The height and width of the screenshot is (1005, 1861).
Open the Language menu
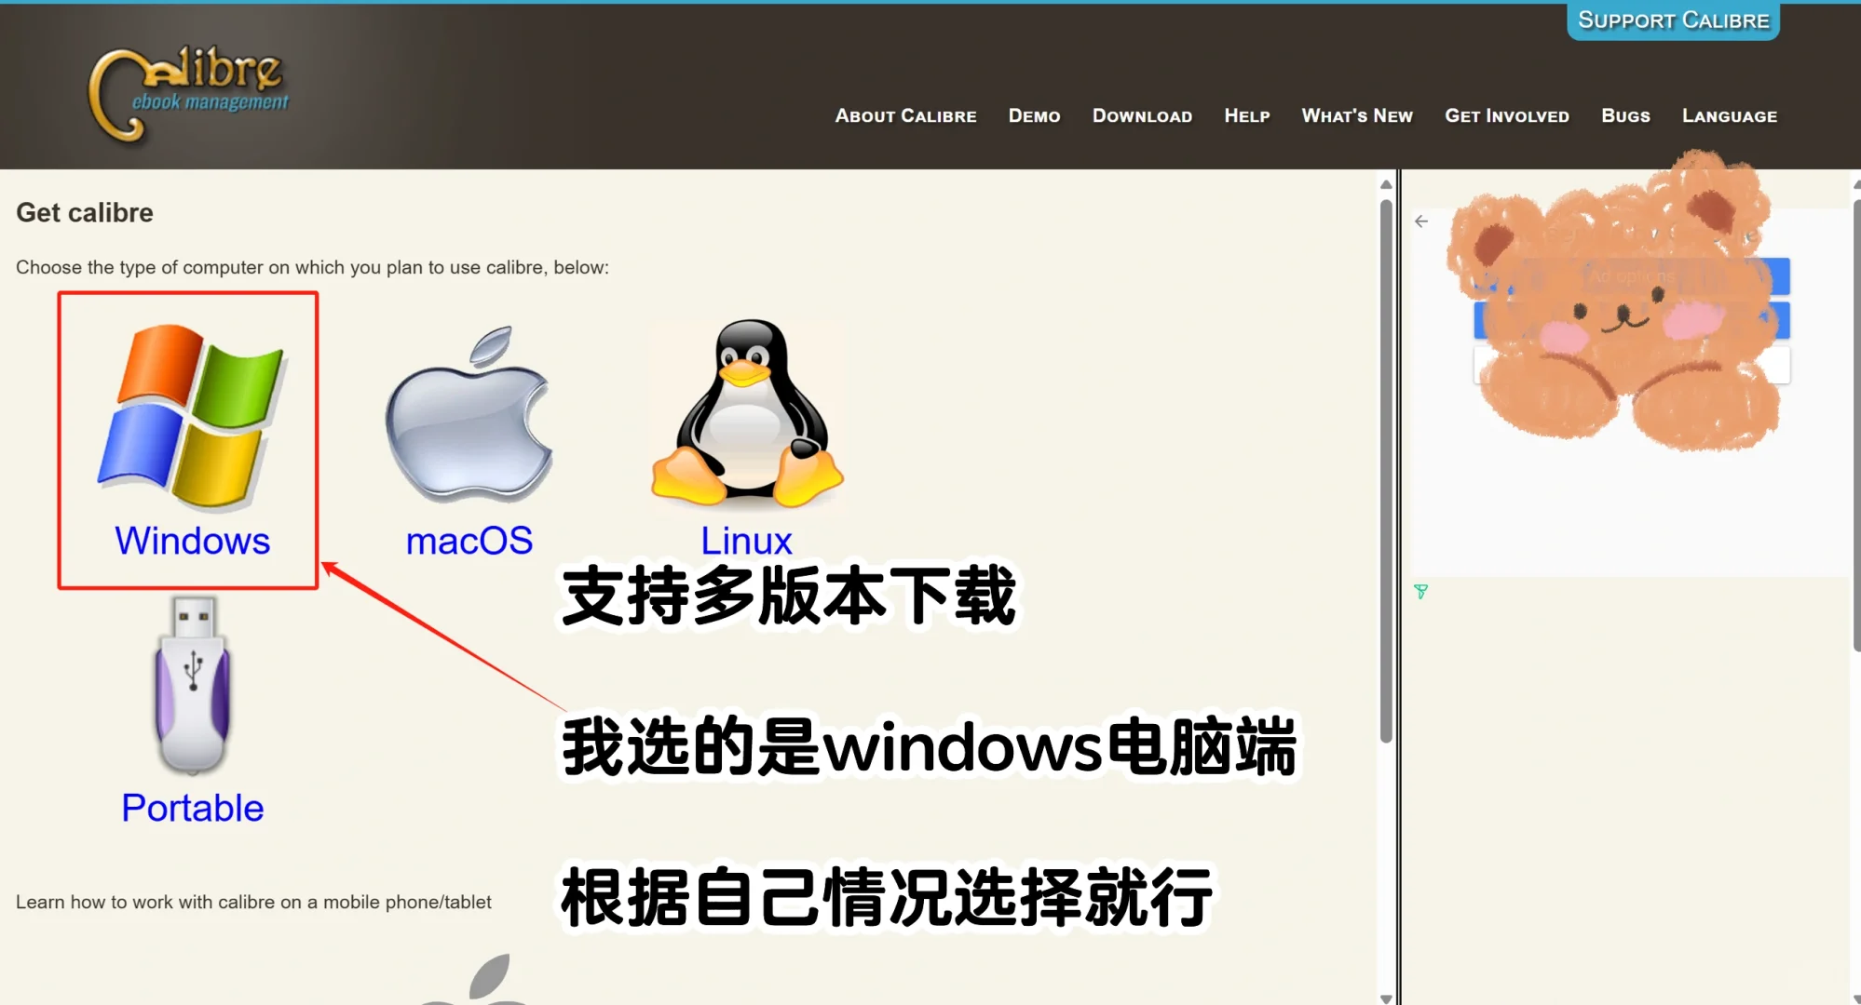(1730, 116)
